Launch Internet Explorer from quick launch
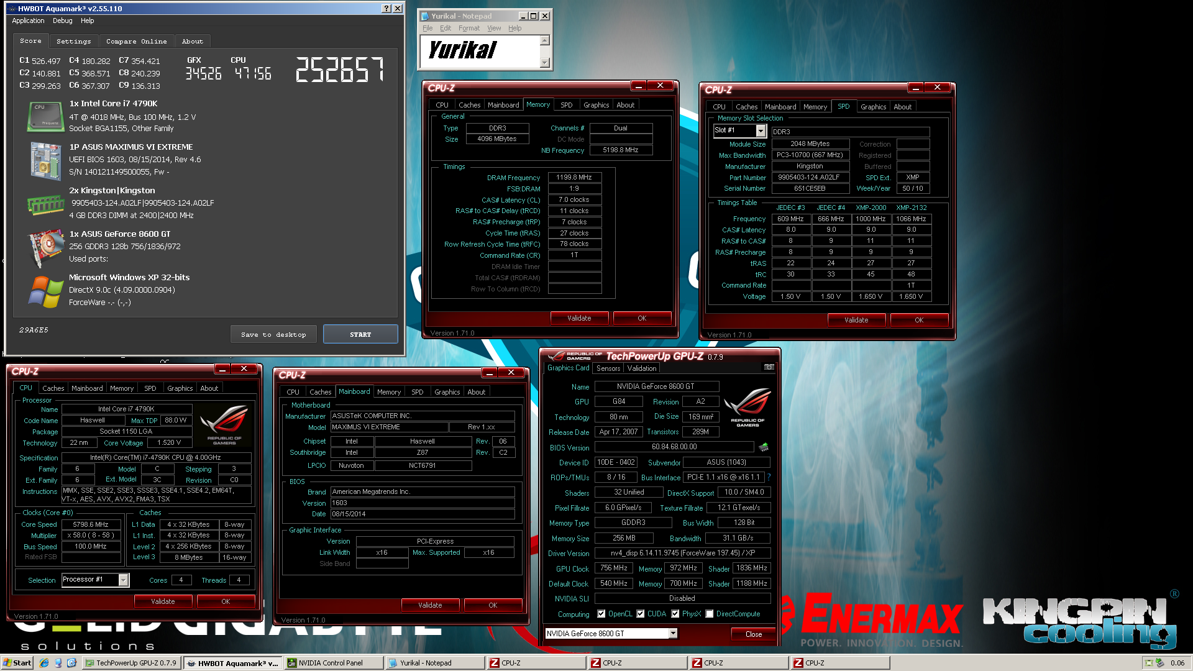This screenshot has height=671, width=1193. 44,663
